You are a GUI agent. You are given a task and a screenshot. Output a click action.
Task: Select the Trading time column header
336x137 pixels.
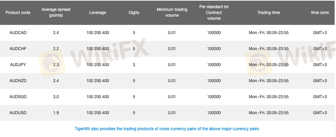pyautogui.click(x=269, y=13)
